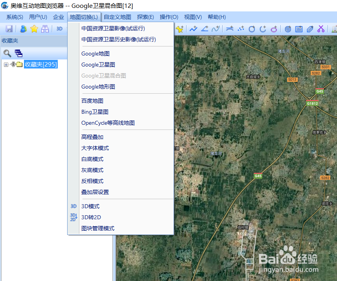Click the image area selection icon
This screenshot has width=337, height=281.
coord(299,29)
